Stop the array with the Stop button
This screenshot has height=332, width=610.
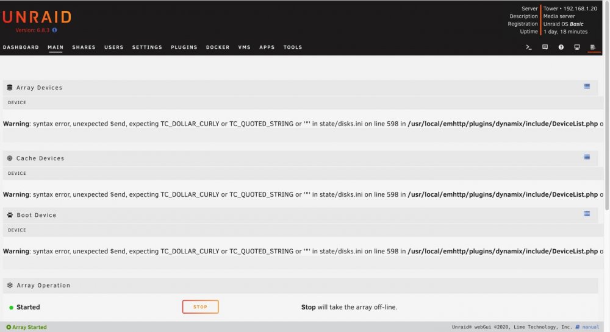click(200, 307)
